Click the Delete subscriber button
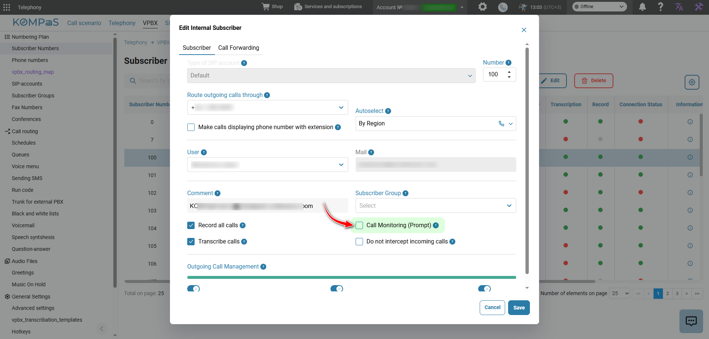 click(x=594, y=81)
